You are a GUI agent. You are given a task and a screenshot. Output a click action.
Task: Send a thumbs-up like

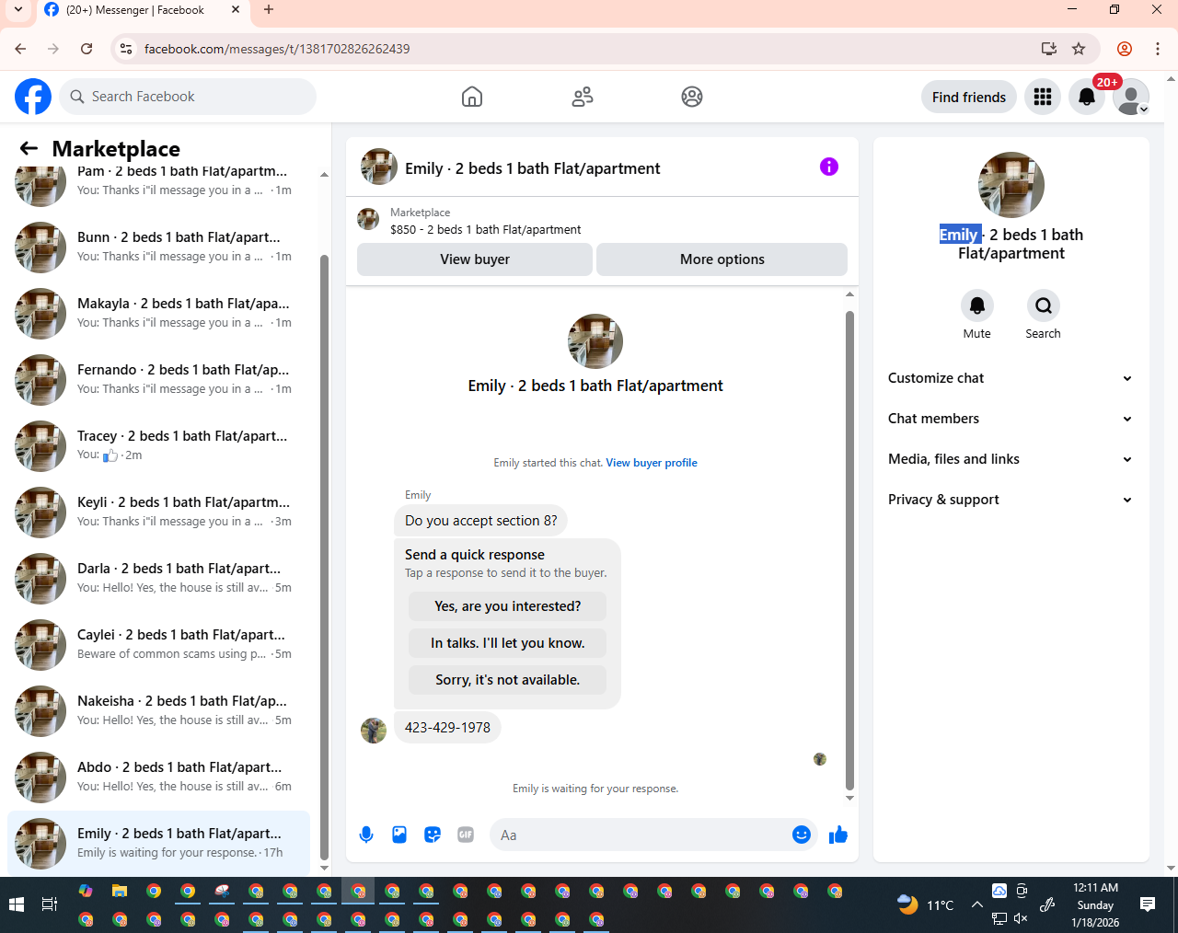point(838,835)
